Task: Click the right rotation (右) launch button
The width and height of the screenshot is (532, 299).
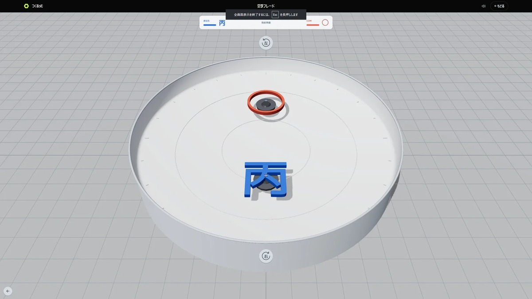Action: 266,256
